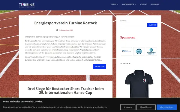Go to the Kontakt page
This screenshot has width=180, height=112.
tap(143, 4)
